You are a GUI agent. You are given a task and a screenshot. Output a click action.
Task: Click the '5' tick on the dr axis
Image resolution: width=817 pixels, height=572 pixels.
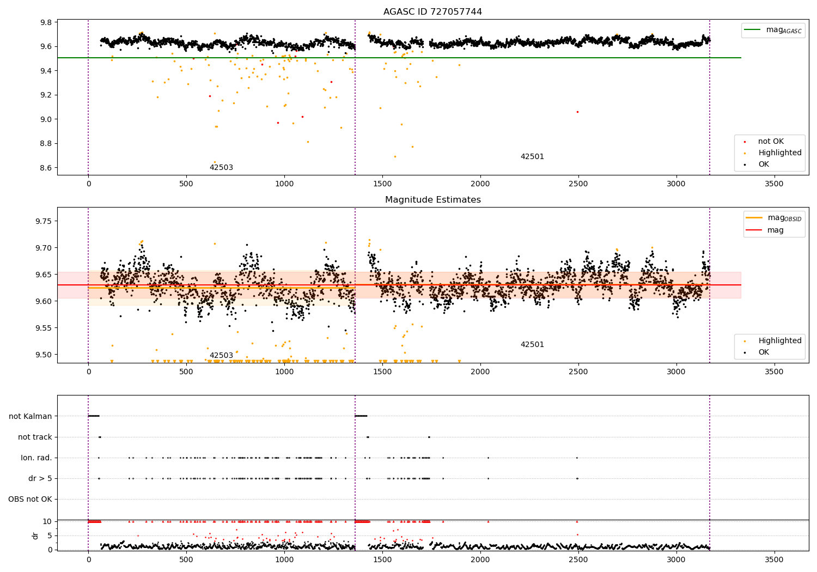click(x=50, y=536)
